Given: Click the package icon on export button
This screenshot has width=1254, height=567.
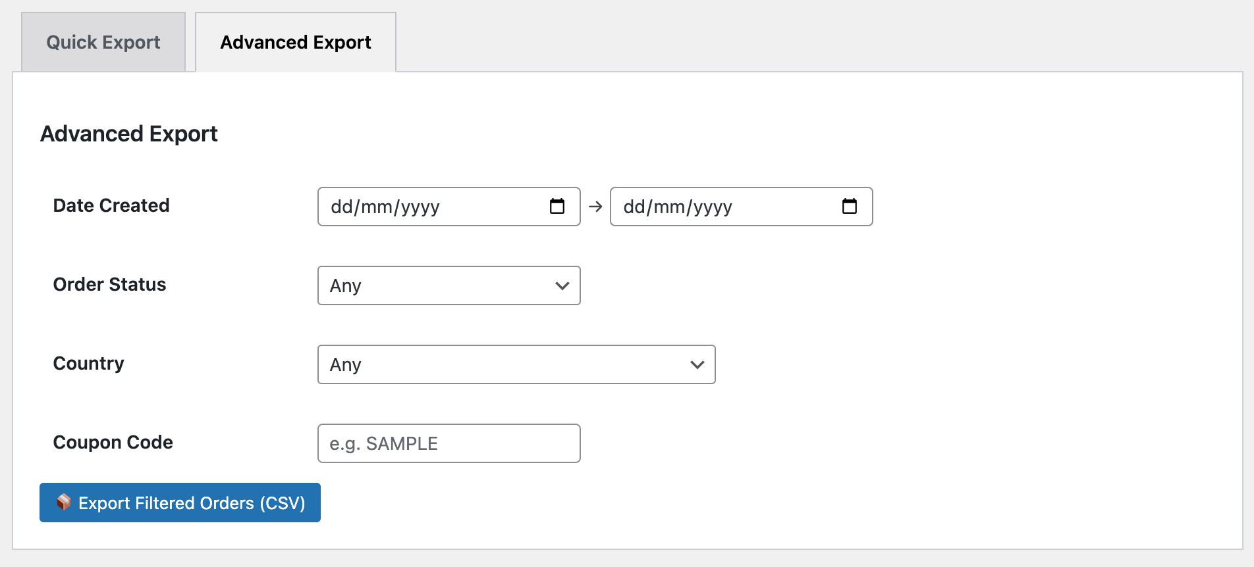Looking at the screenshot, I should [64, 503].
